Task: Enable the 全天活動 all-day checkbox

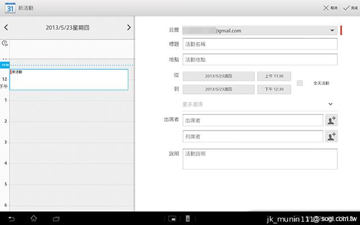Action: [300, 83]
